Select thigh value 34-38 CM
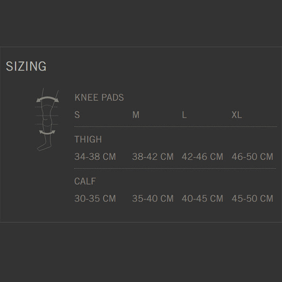Image resolution: width=282 pixels, height=282 pixels. coord(95,156)
